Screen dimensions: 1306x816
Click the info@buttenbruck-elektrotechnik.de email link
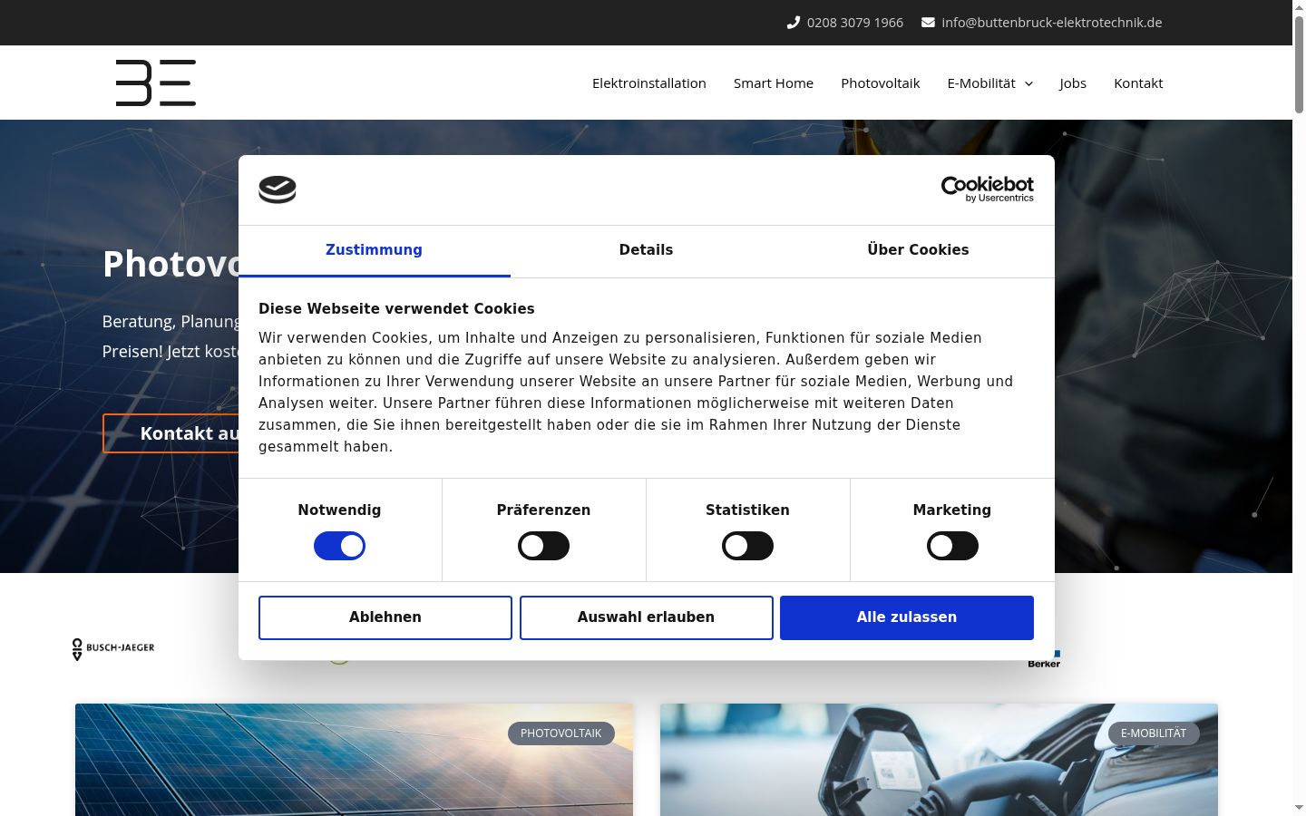click(x=1052, y=23)
